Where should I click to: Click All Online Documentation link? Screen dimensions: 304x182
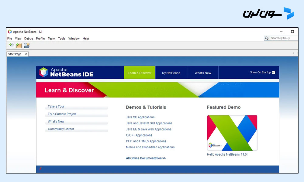click(146, 158)
